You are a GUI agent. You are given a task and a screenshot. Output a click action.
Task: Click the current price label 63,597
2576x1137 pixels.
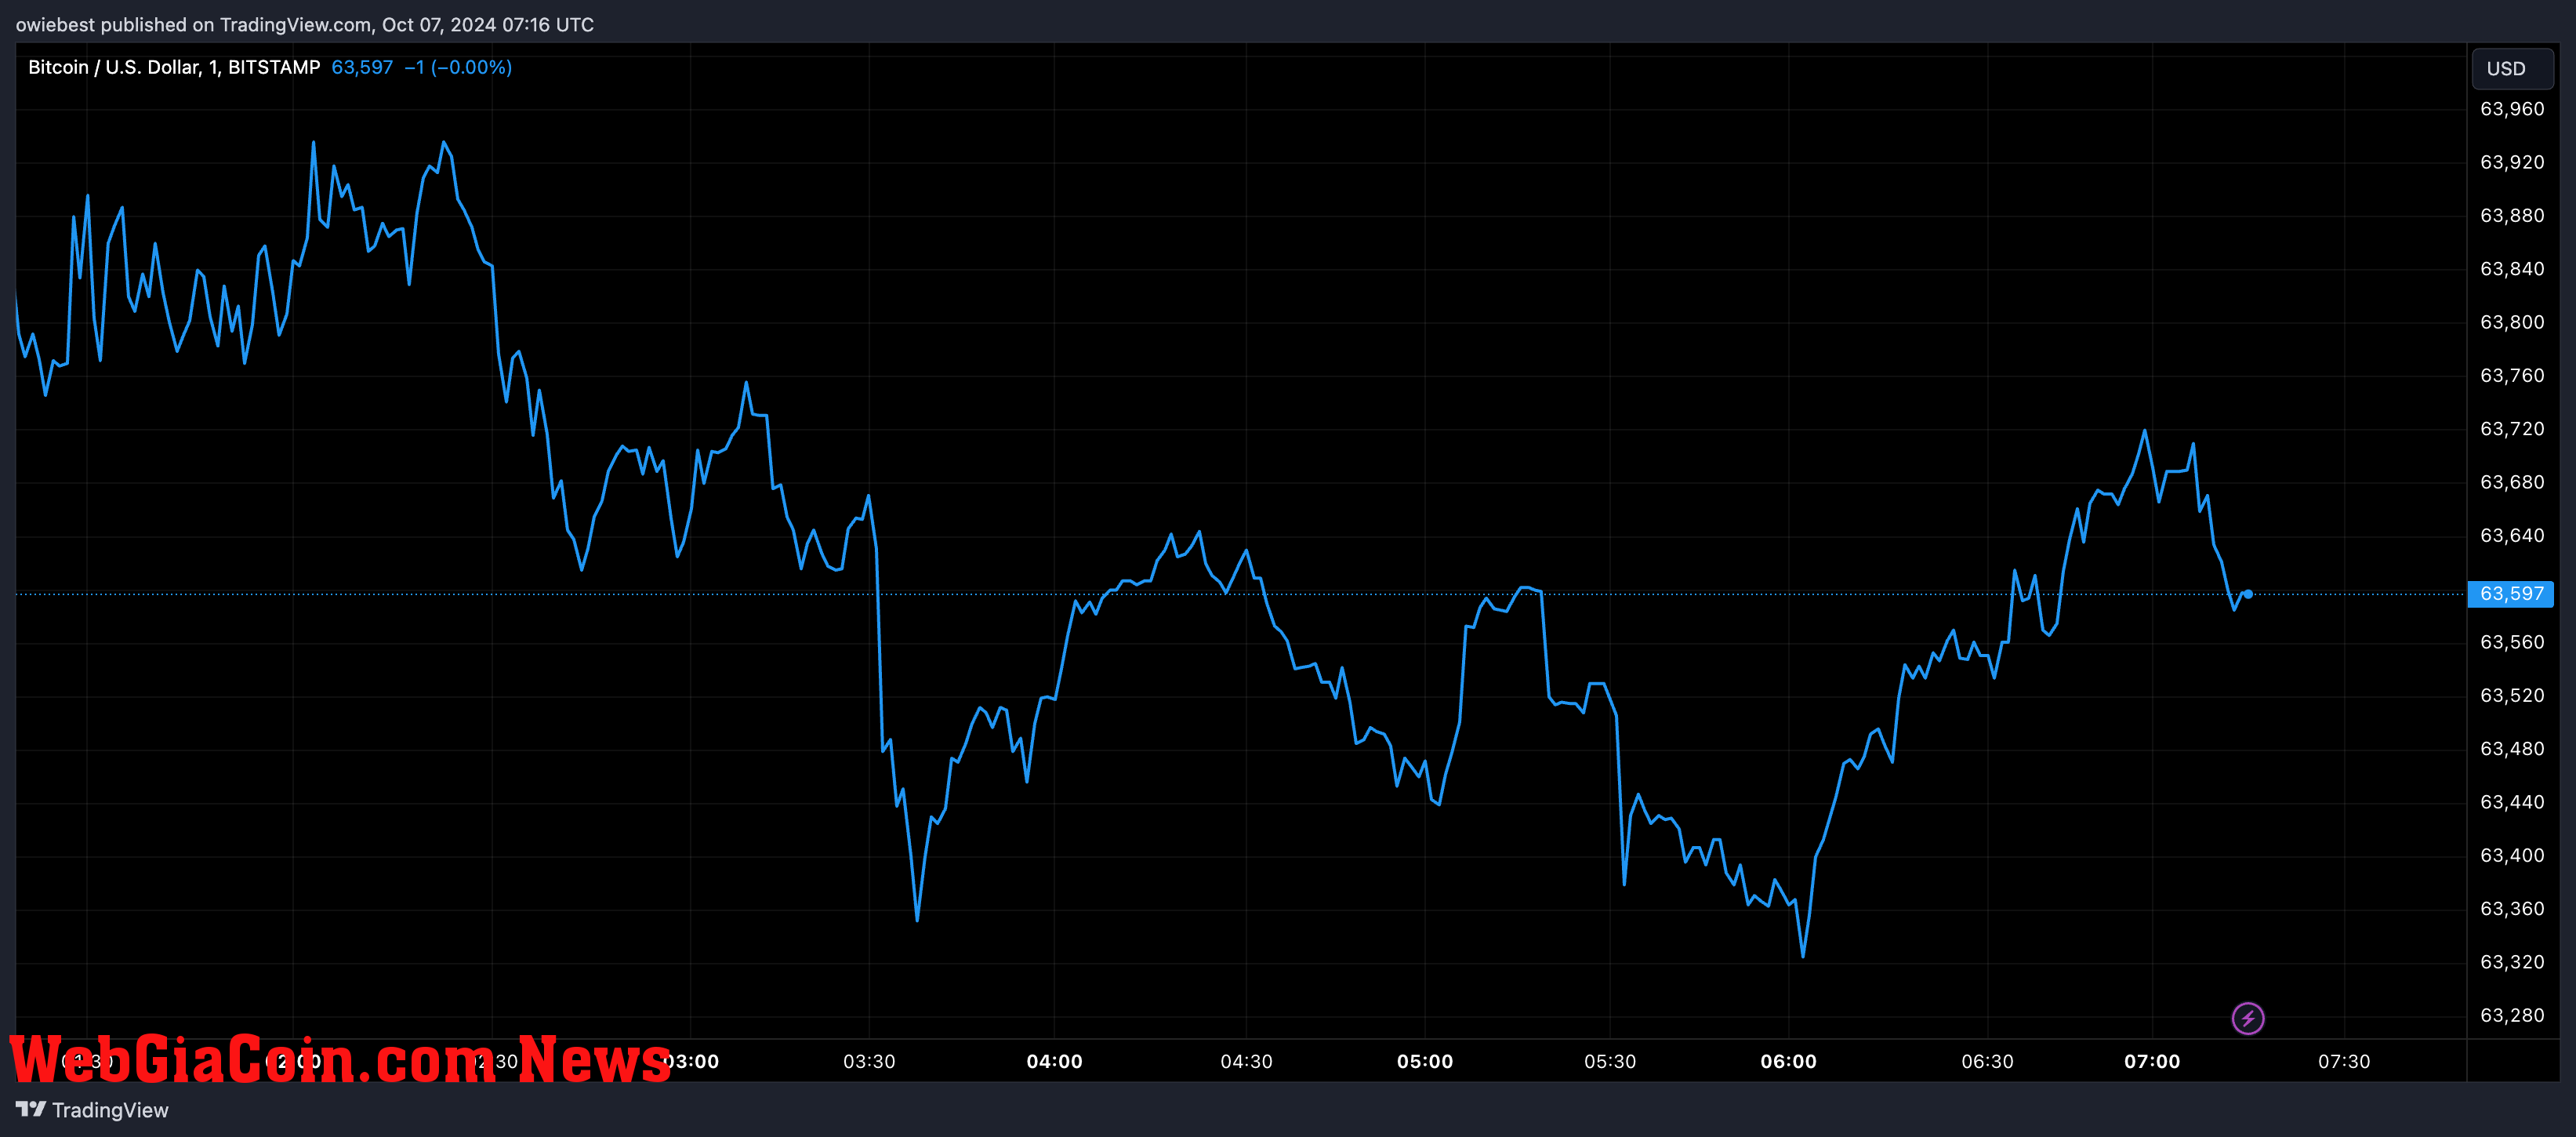2511,593
